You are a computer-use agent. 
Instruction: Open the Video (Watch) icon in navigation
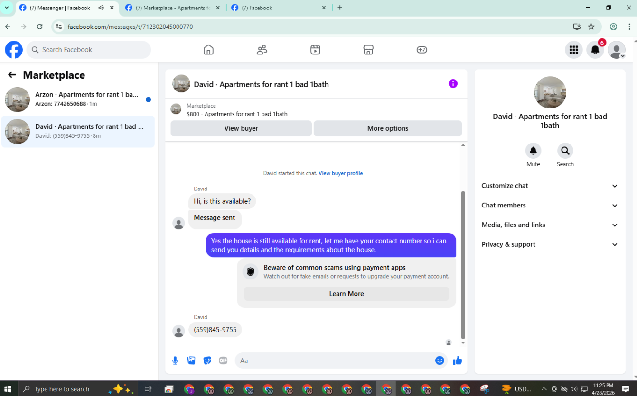(315, 50)
